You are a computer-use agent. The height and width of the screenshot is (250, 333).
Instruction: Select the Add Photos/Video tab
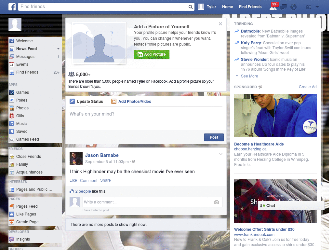[x=131, y=102]
